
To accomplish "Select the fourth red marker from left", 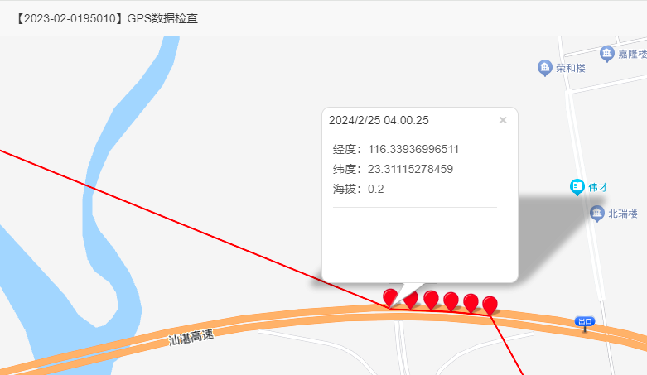I will pos(451,300).
